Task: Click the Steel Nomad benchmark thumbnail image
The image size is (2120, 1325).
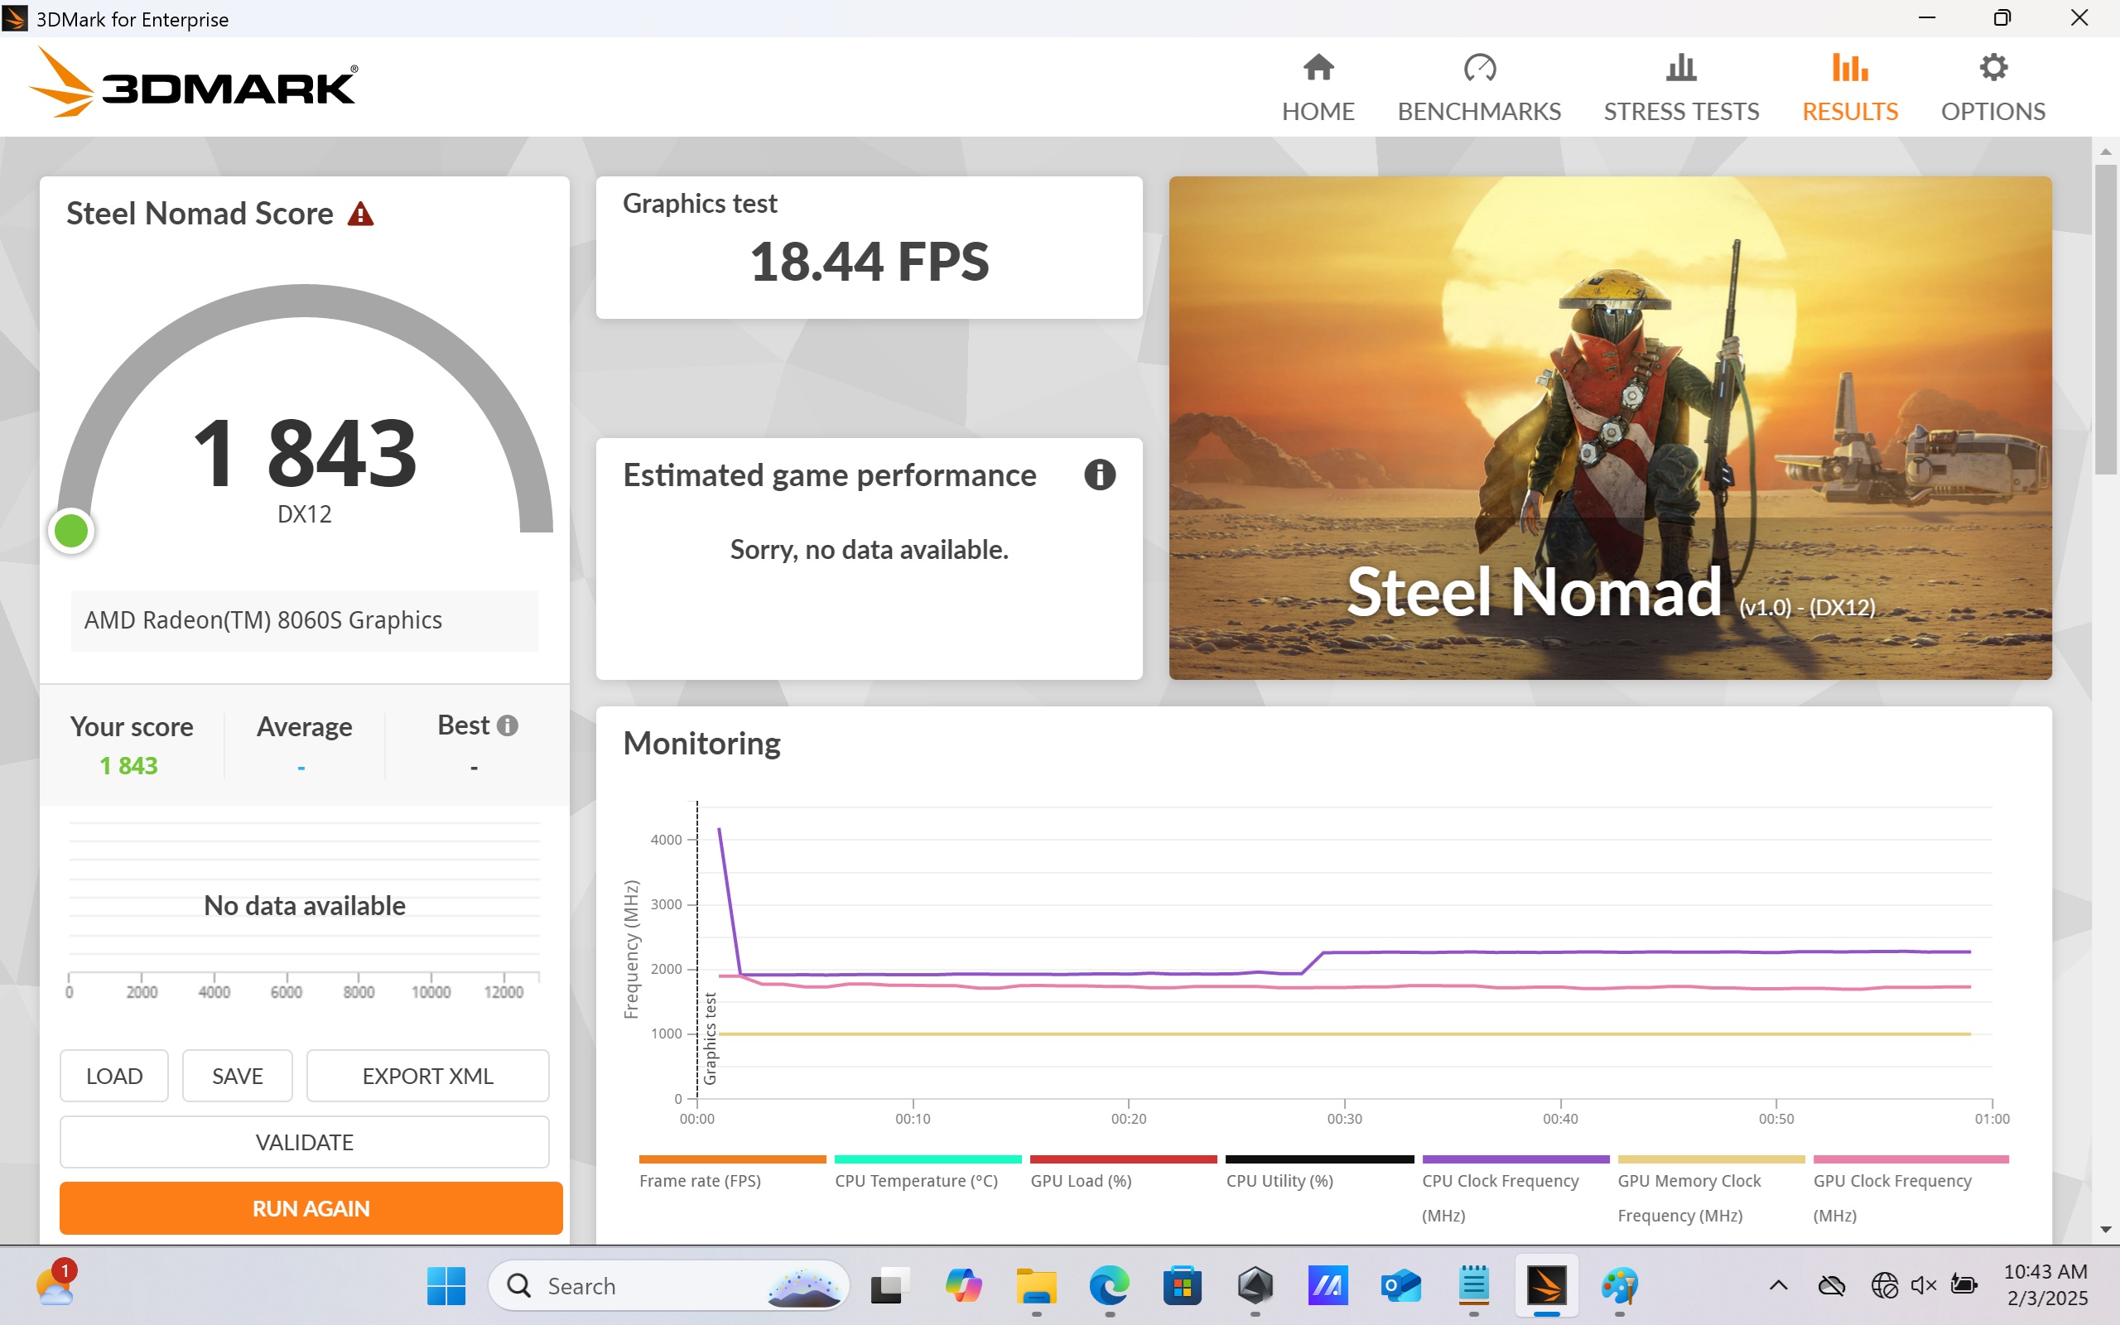Action: pos(1609,427)
